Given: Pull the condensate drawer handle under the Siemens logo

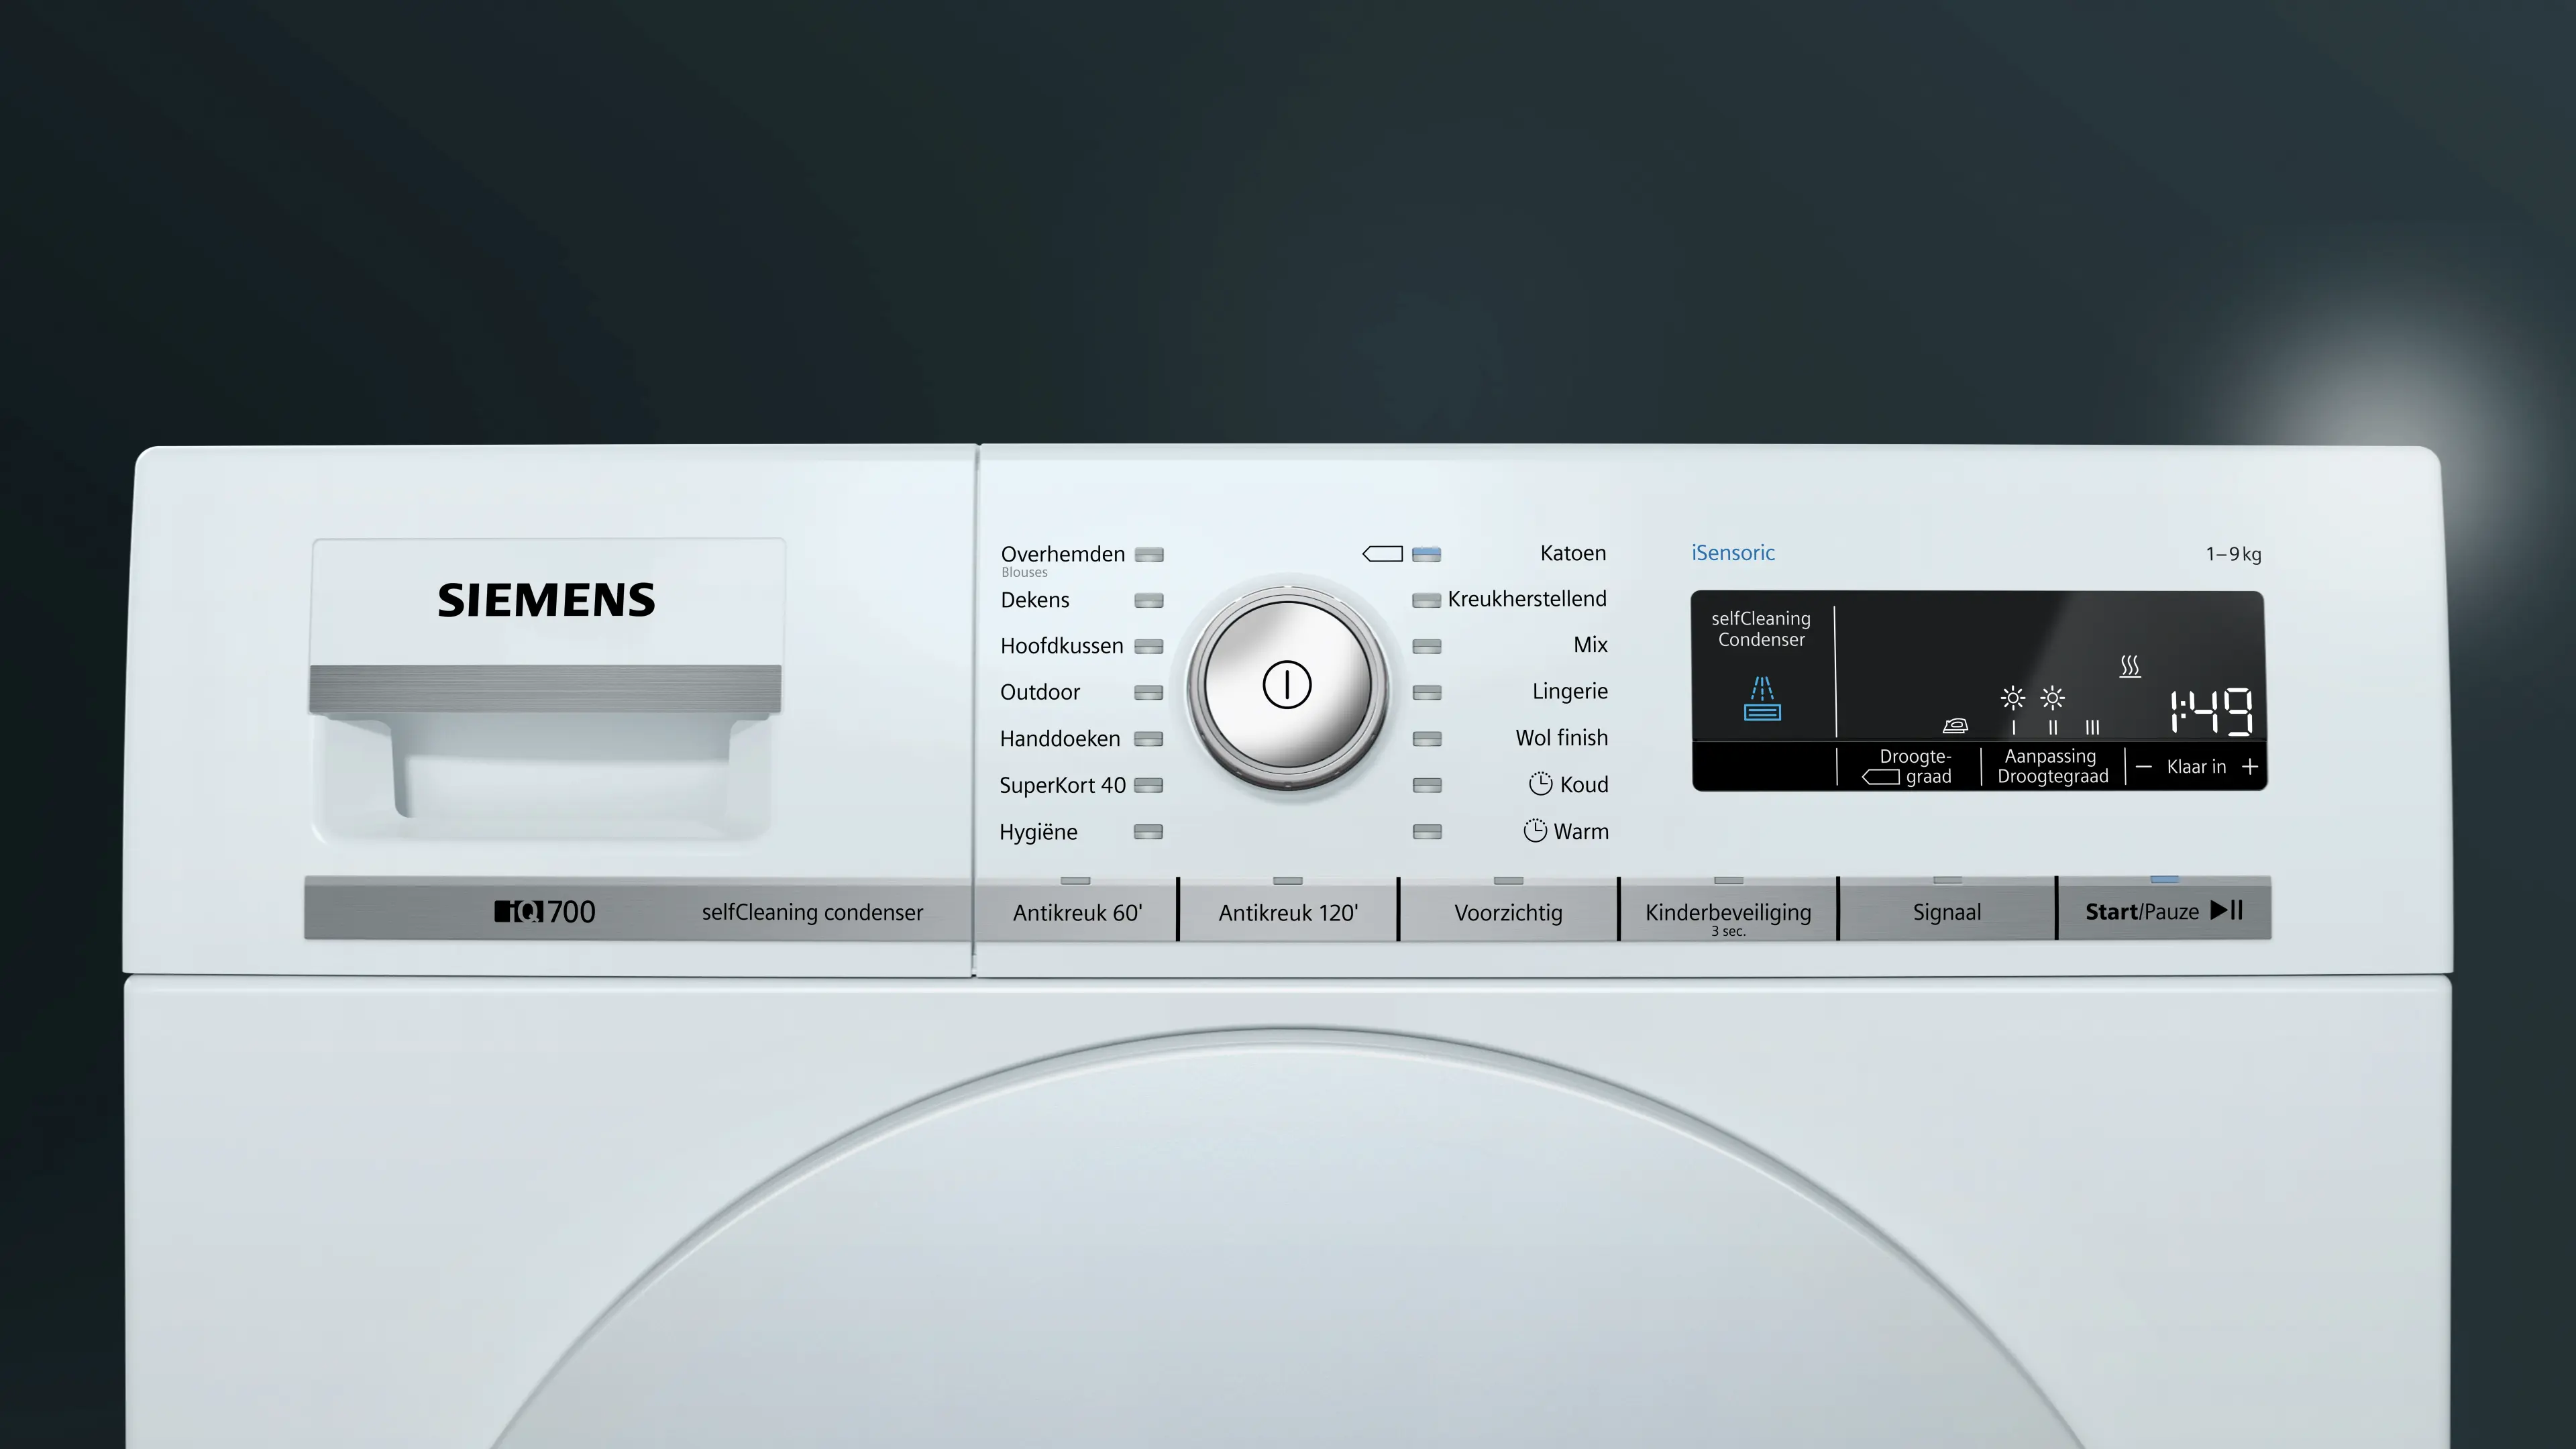Looking at the screenshot, I should (545, 690).
